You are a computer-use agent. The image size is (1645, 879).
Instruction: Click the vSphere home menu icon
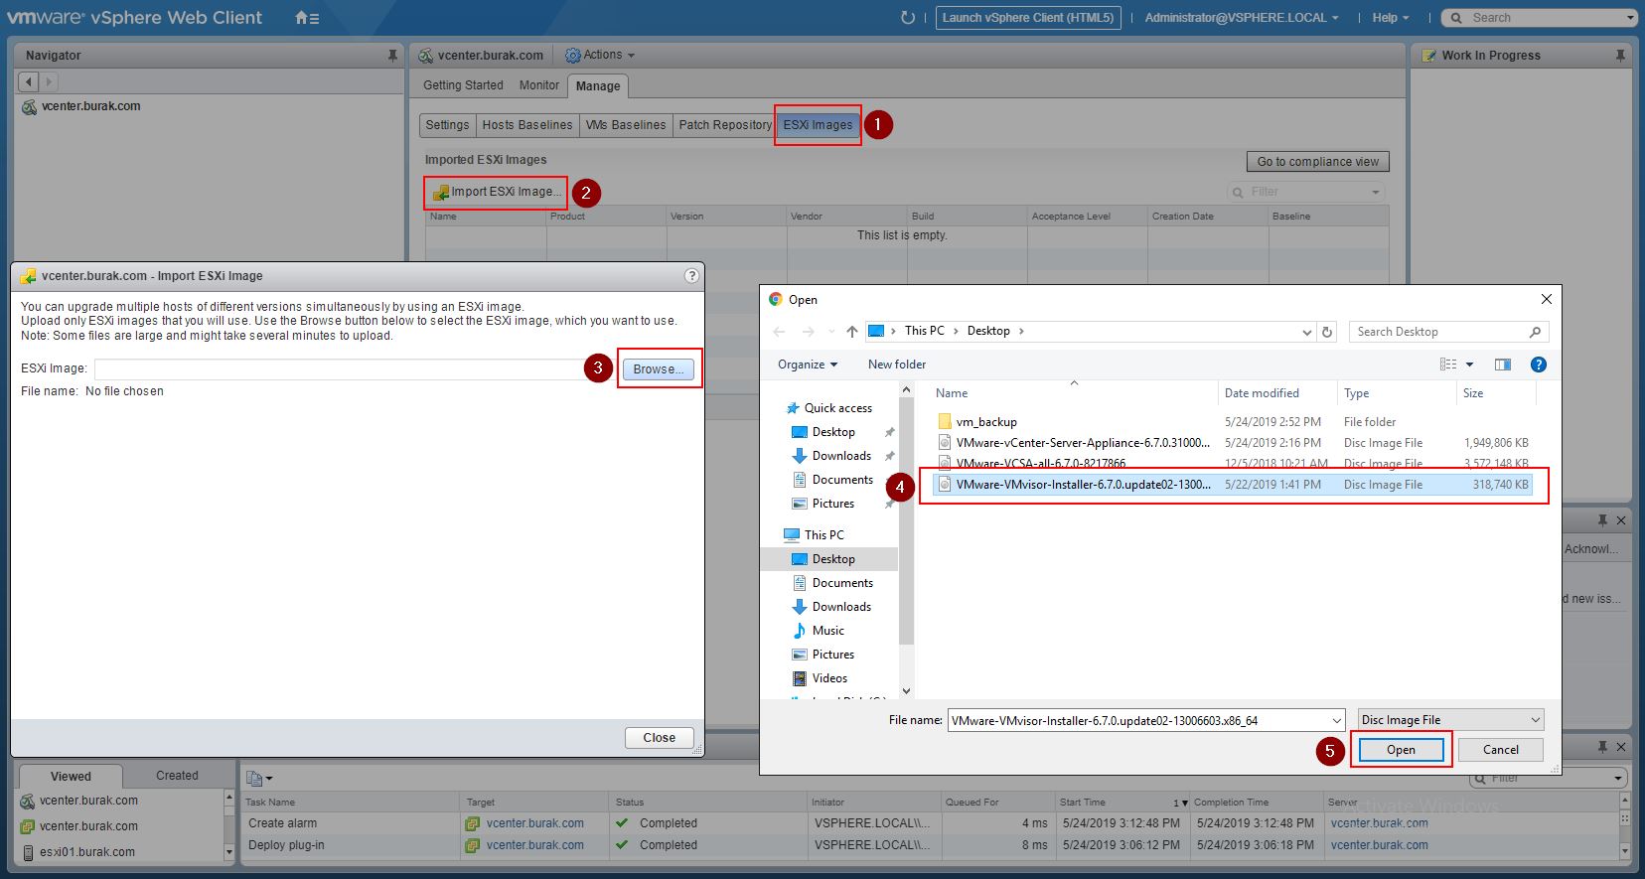(307, 18)
